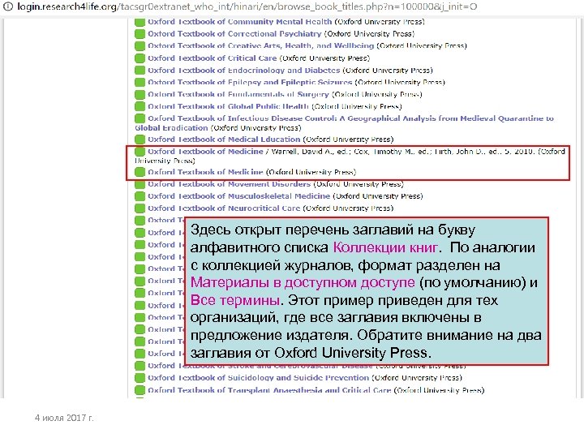Click green access icon beside Suicidology and Suicide Prevention
584x438 pixels.
[x=140, y=378]
